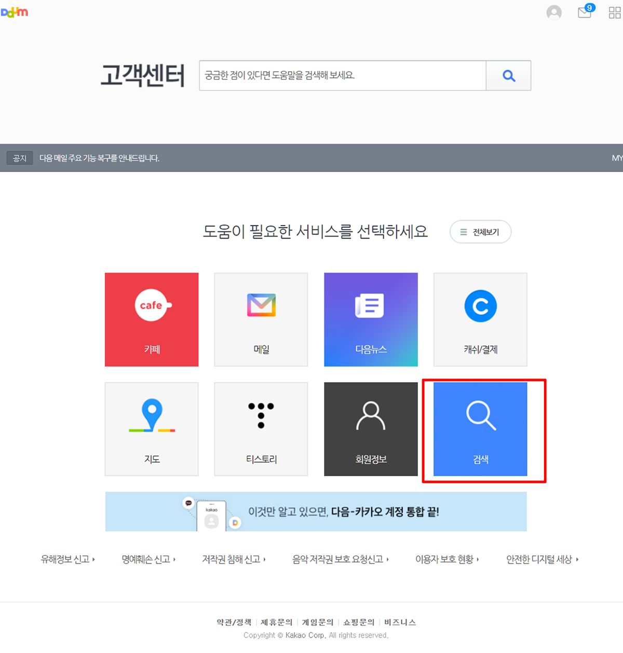Focus the help search input field

343,75
